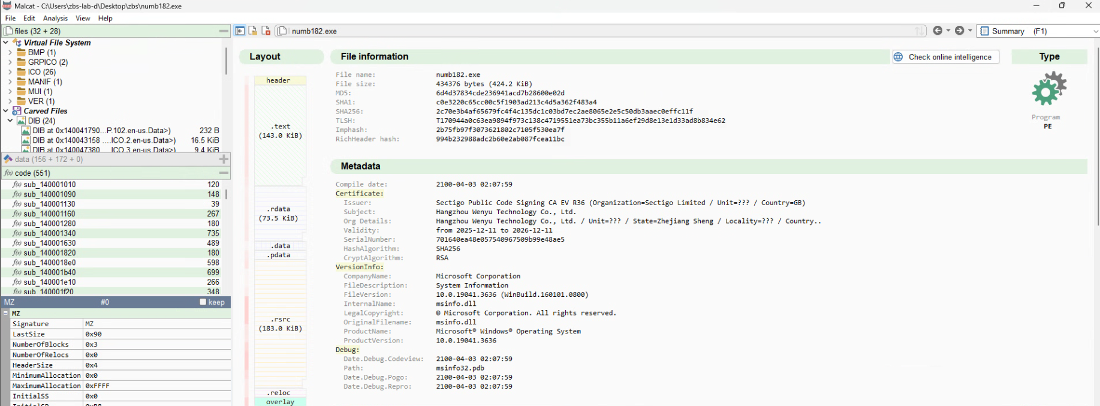
Task: Open the Help menu
Action: click(x=105, y=18)
